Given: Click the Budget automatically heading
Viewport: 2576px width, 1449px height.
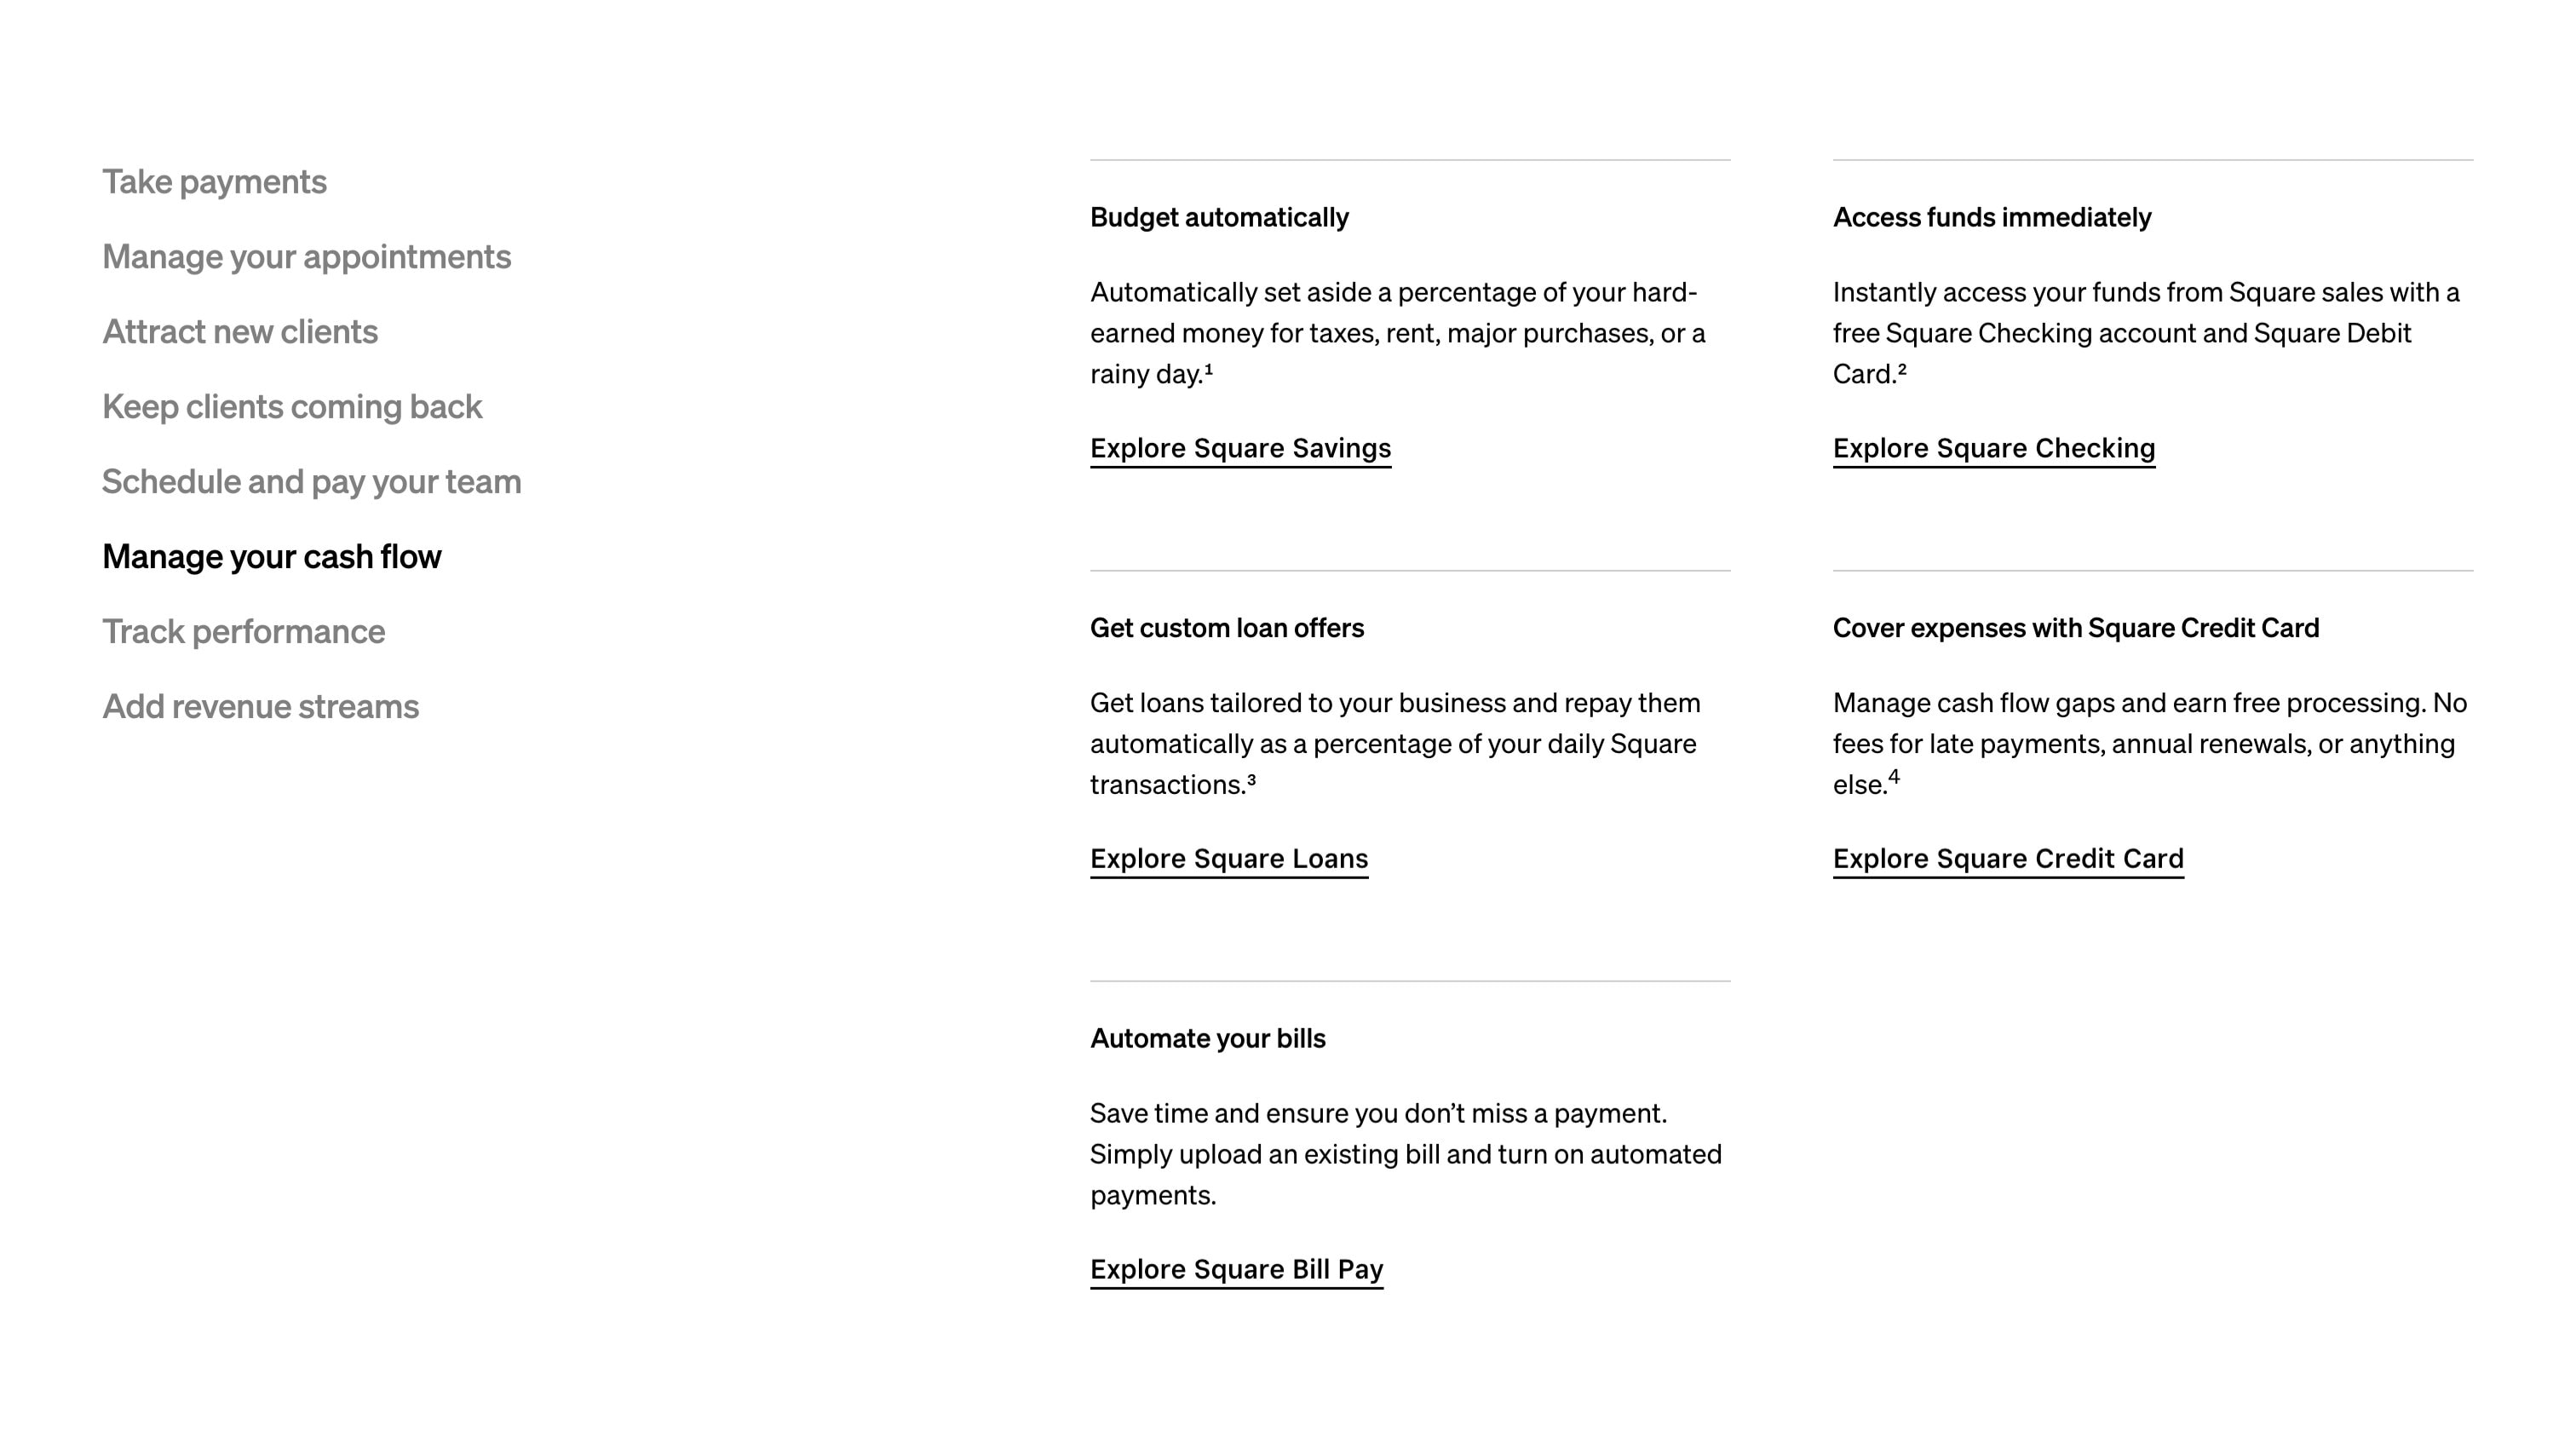Looking at the screenshot, I should coord(1219,218).
